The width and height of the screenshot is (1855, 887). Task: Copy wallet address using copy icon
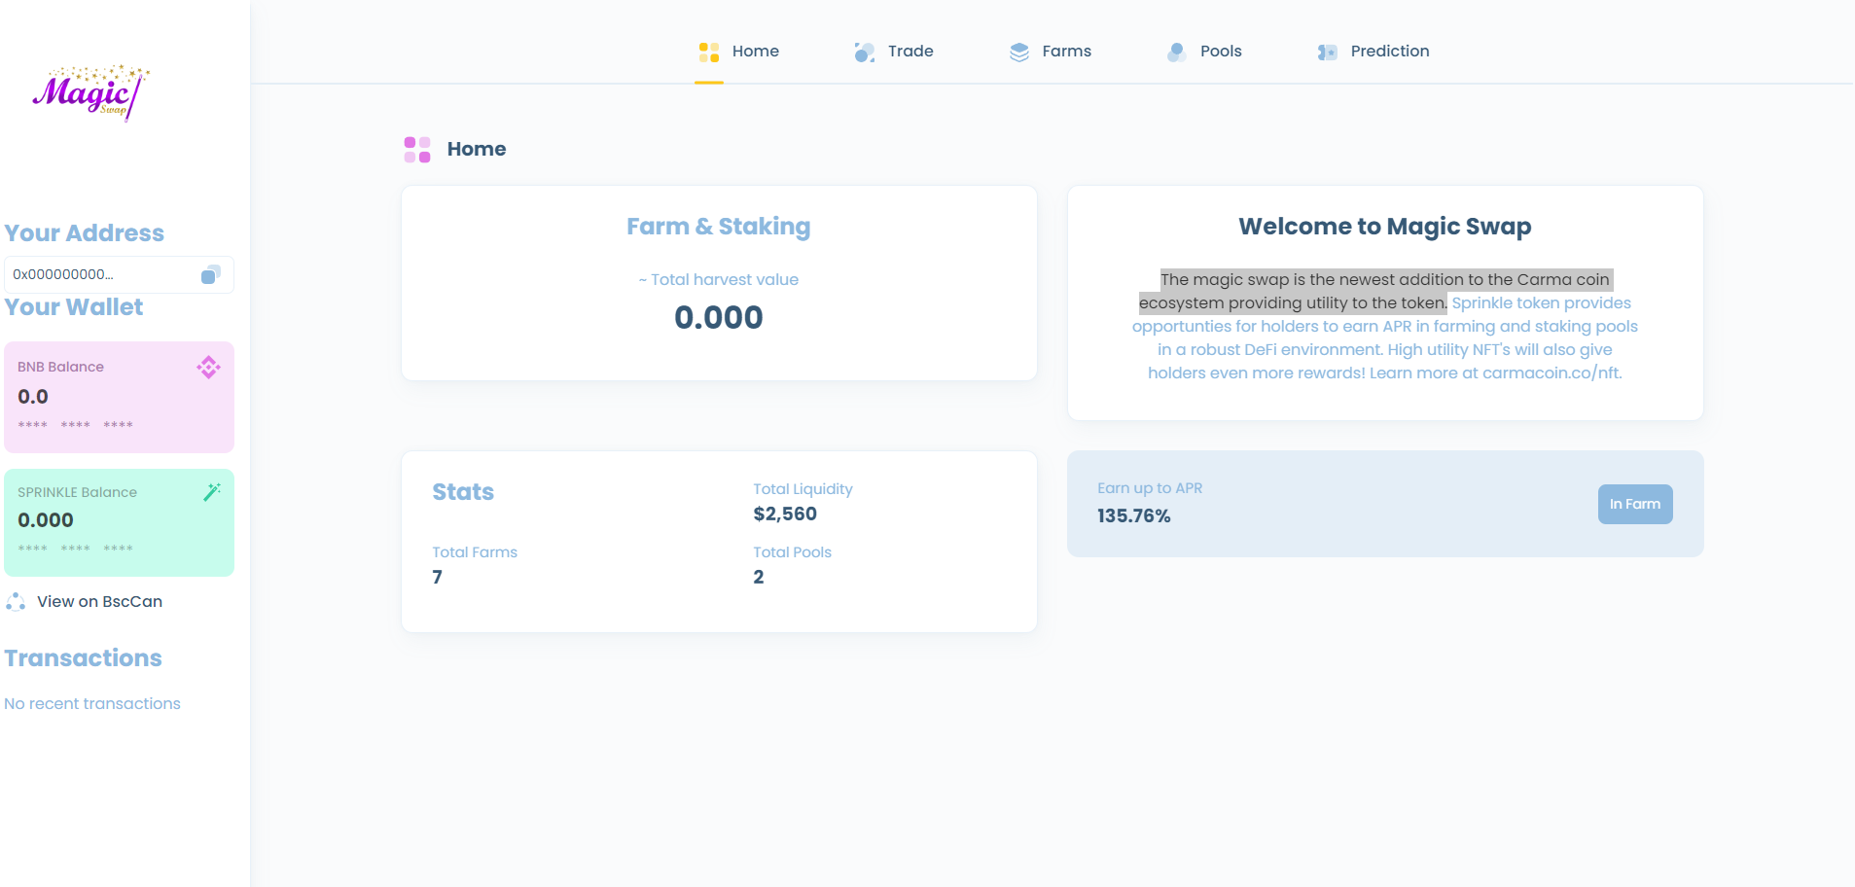click(x=210, y=275)
